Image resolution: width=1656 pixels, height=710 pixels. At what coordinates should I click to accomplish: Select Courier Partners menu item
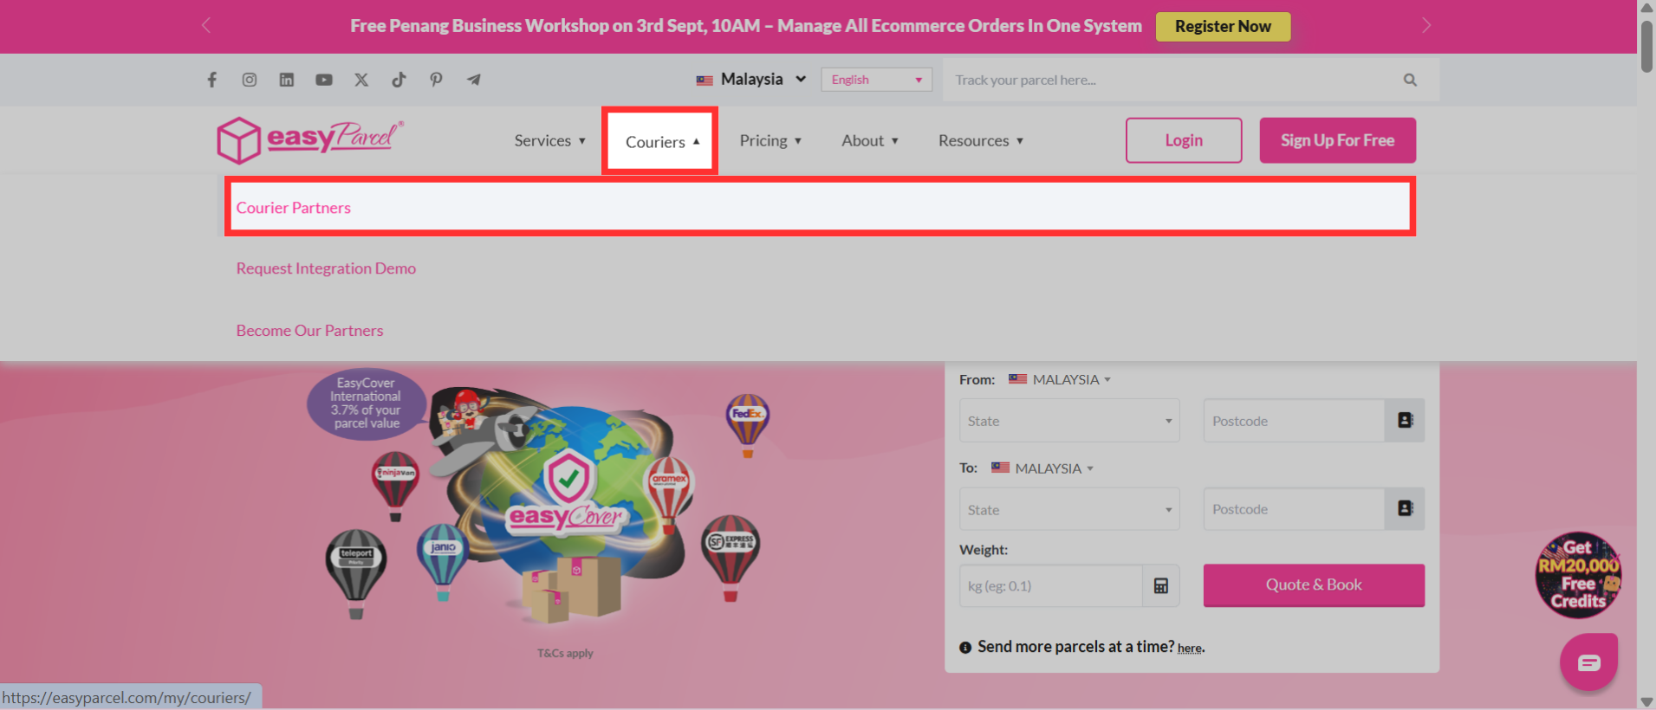820,207
